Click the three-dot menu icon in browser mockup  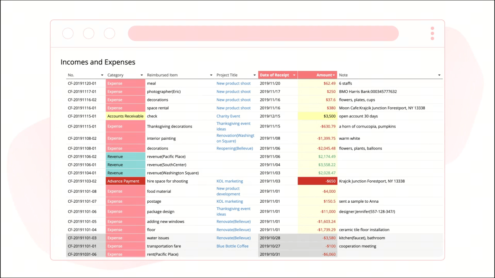[x=432, y=33]
